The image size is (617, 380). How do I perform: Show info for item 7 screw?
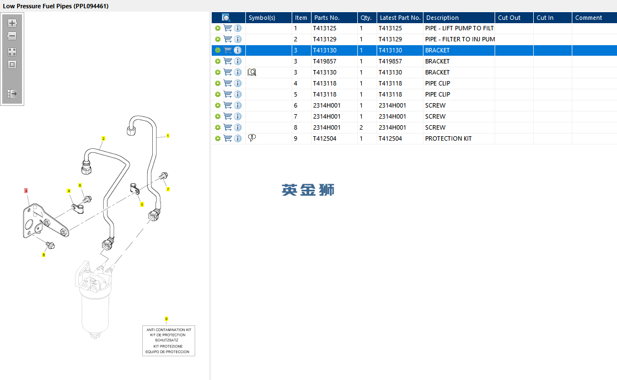point(237,116)
